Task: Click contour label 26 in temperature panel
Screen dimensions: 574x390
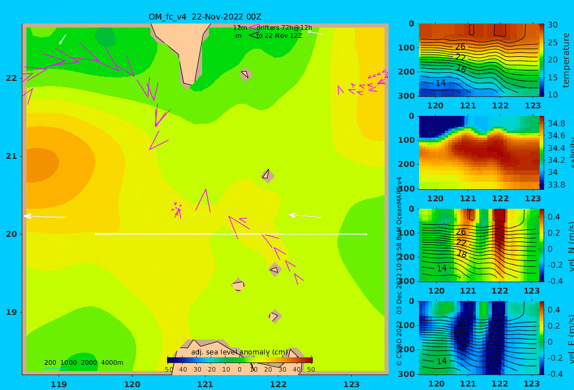Action: point(460,46)
